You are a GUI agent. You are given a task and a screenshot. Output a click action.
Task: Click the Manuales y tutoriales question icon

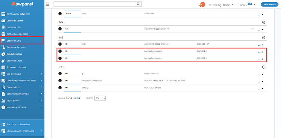pyautogui.click(x=3, y=107)
